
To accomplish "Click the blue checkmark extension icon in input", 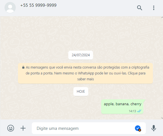I will point(138,128).
